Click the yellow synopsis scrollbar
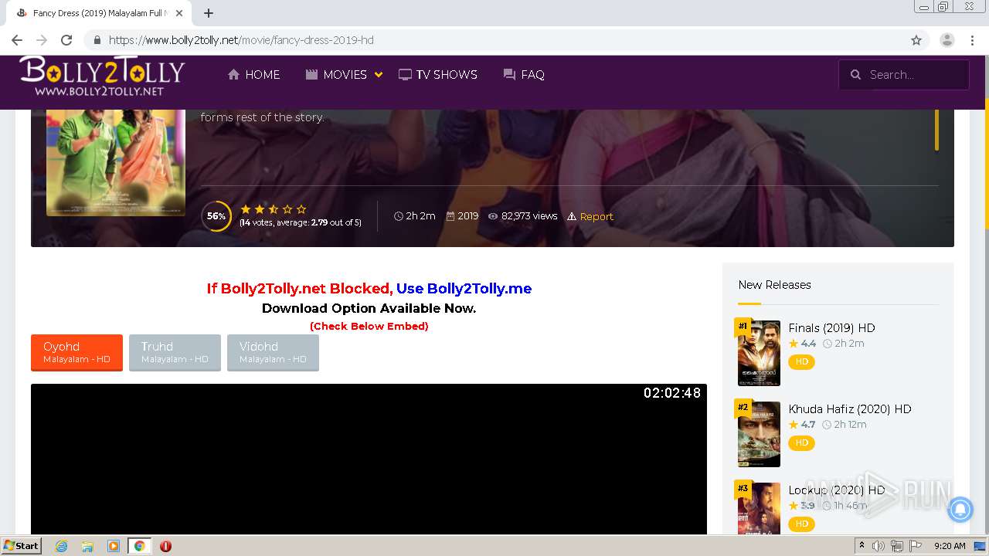989x556 pixels. pyautogui.click(x=937, y=130)
